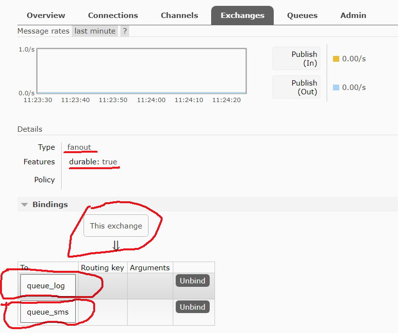Unbind the queue_sms binding
The height and width of the screenshot is (333, 398).
(x=193, y=307)
